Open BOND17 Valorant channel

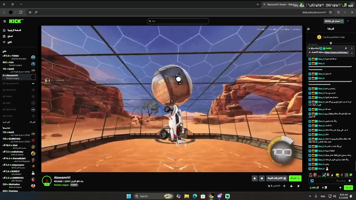tap(19, 173)
